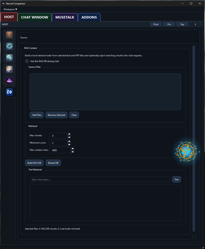Click the Float panel button
Viewport: 205px width, 249px height.
155,25
